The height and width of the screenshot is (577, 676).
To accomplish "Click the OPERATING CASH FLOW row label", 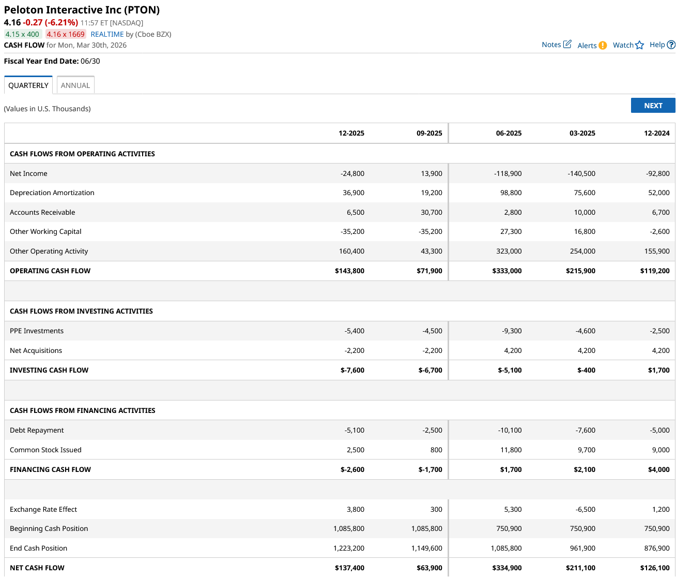I will 50,271.
